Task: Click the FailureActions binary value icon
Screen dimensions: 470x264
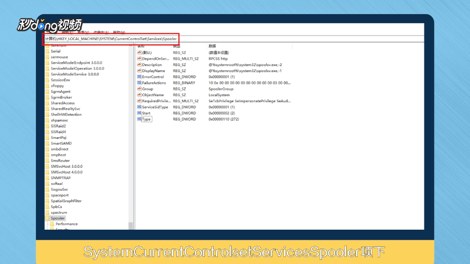Action: coord(139,83)
